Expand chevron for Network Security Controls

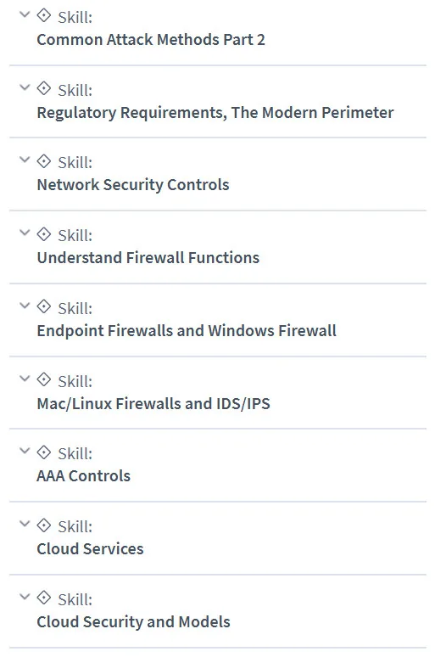click(25, 160)
